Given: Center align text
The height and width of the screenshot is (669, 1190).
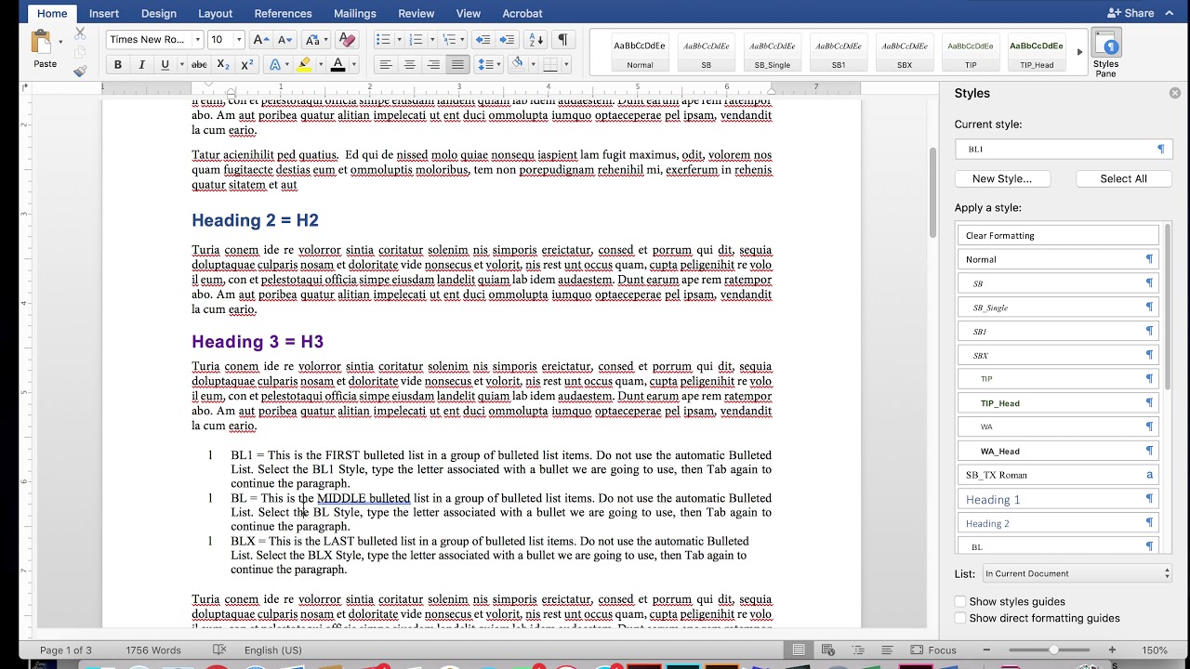Looking at the screenshot, I should [x=409, y=65].
